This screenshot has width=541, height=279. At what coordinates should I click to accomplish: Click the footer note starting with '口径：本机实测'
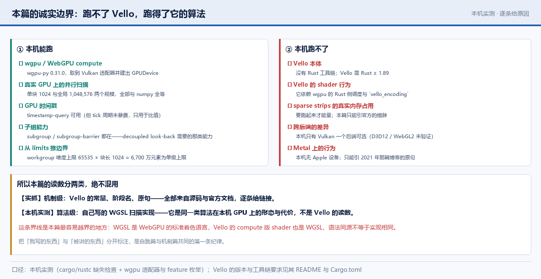click(187, 270)
